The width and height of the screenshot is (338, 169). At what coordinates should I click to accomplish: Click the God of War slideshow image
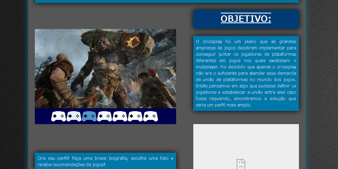[105, 69]
